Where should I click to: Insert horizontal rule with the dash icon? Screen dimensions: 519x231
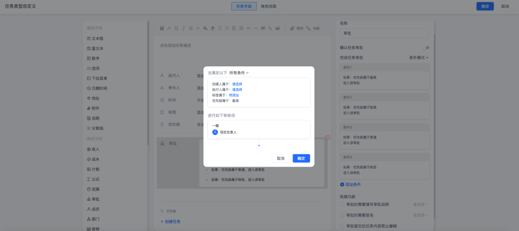pyautogui.click(x=256, y=28)
